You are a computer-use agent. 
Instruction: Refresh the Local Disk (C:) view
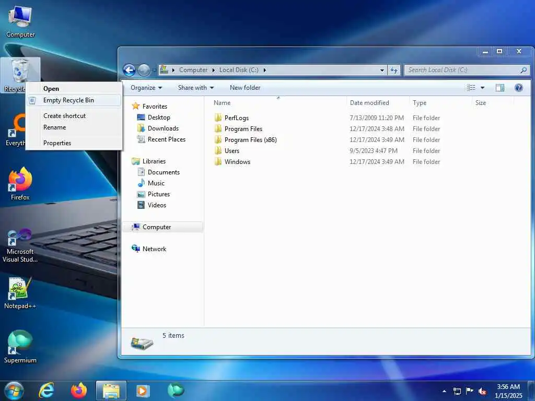(394, 70)
